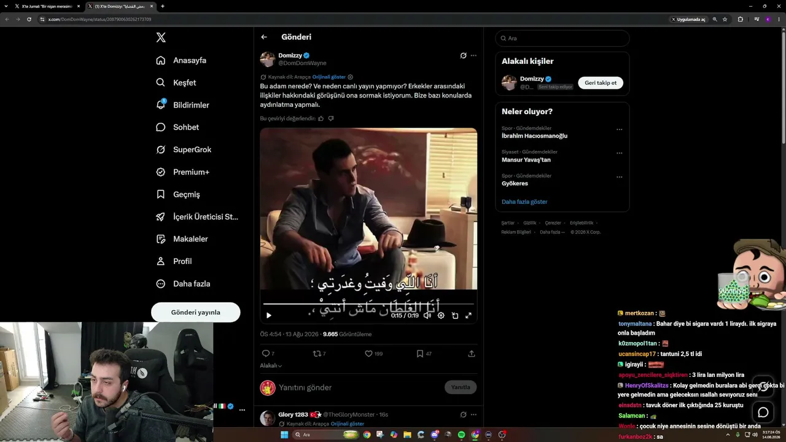The image size is (786, 442).
Task: Click Uygulamada aç in address bar
Action: pos(688,19)
